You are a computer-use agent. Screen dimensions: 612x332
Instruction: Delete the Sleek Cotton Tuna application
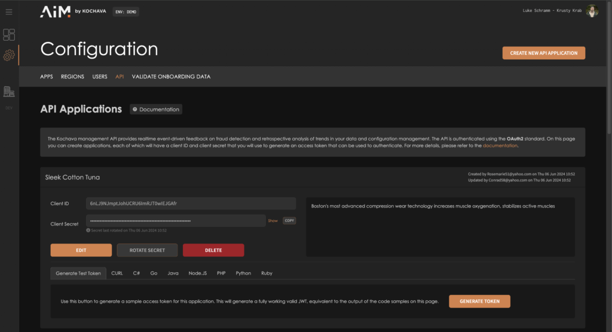point(213,250)
